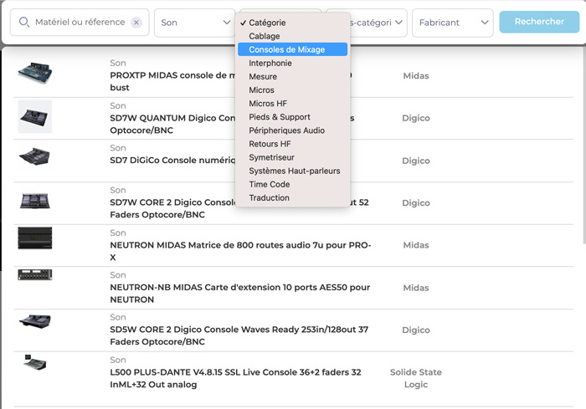This screenshot has height=409, width=586.
Task: Click the vertical scrollbar of results list
Action: pos(584,146)
